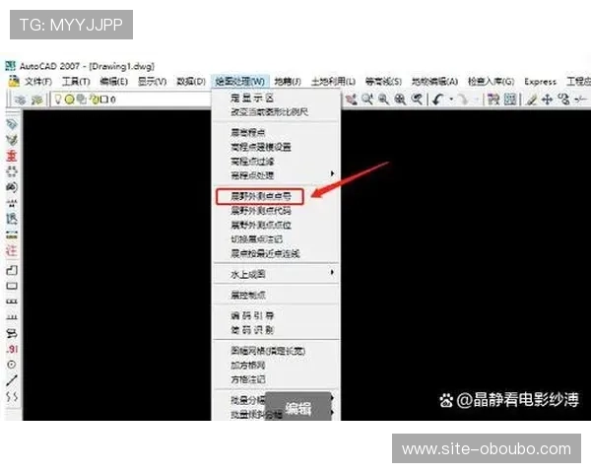Select the double wavy line tool
Screen dimensions: 591x473
(x=12, y=396)
